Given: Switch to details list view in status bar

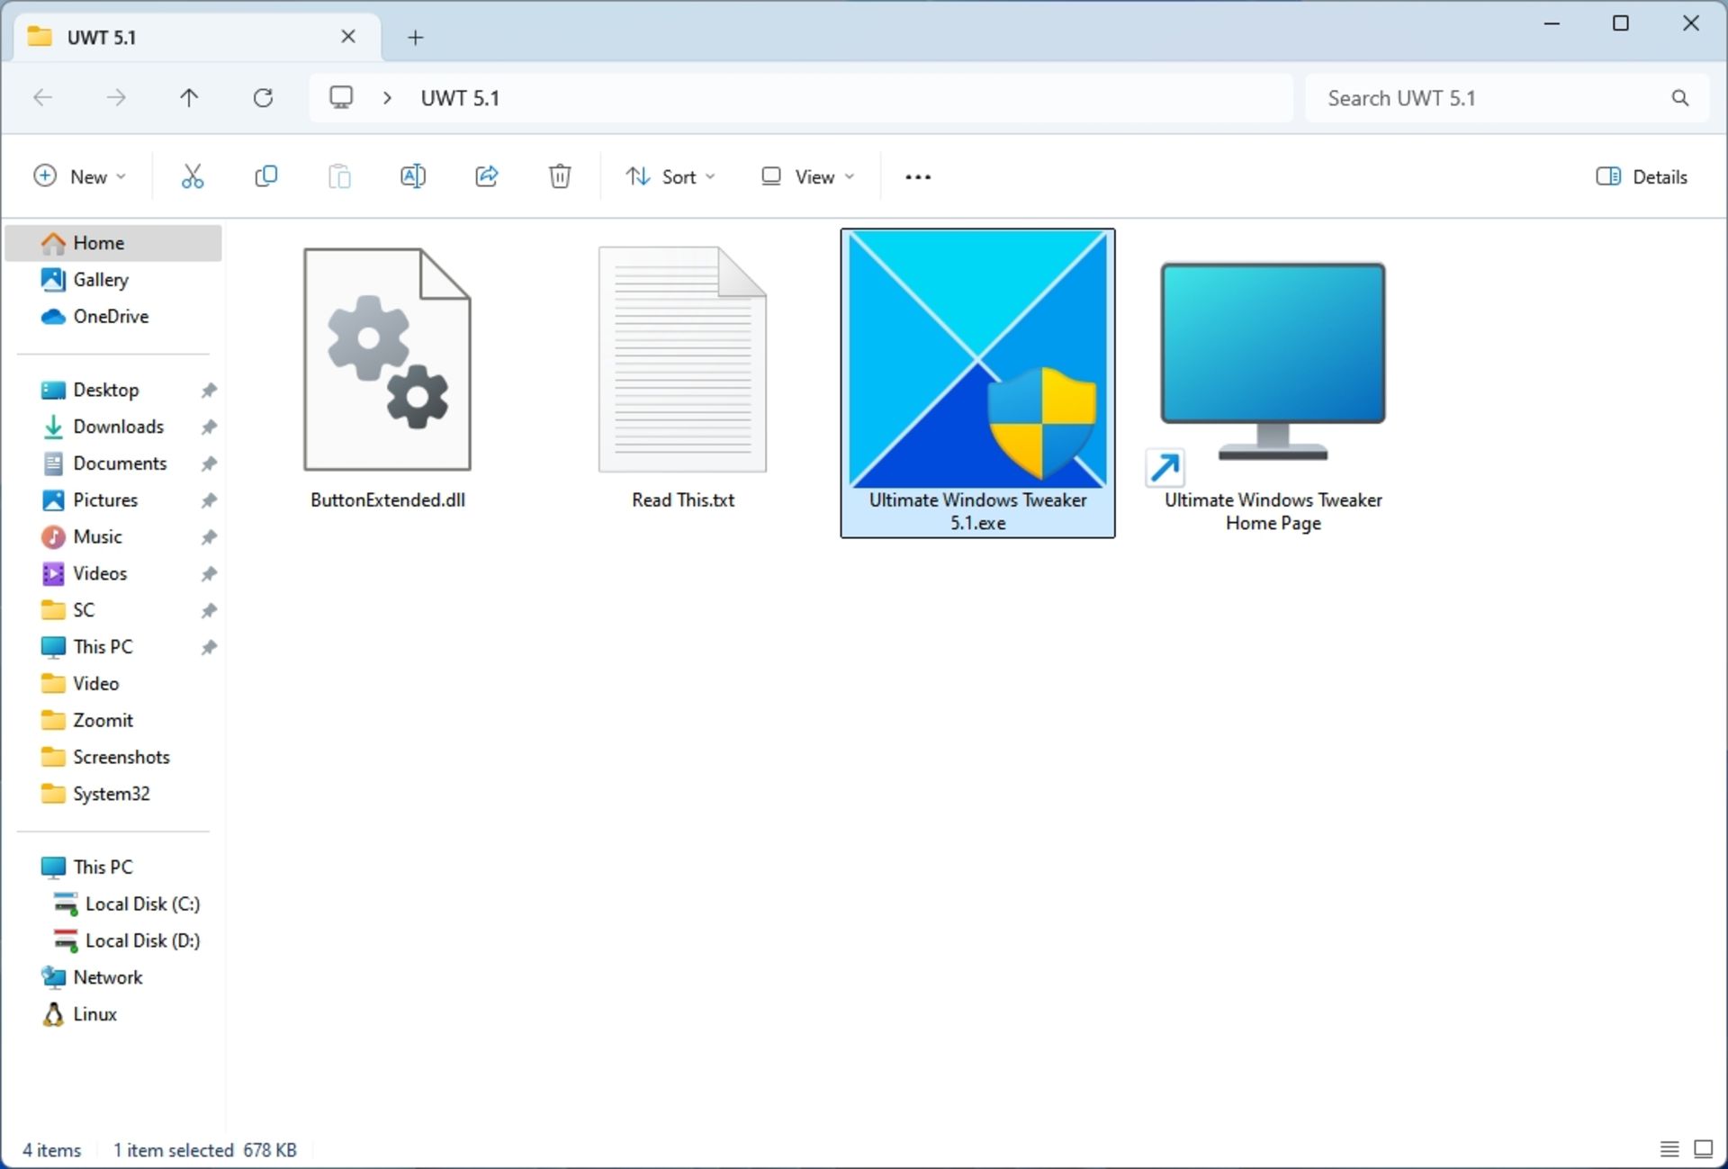Looking at the screenshot, I should [x=1669, y=1149].
